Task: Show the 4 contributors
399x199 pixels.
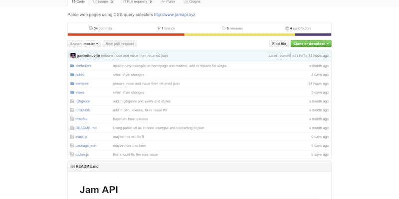Action: [298, 28]
